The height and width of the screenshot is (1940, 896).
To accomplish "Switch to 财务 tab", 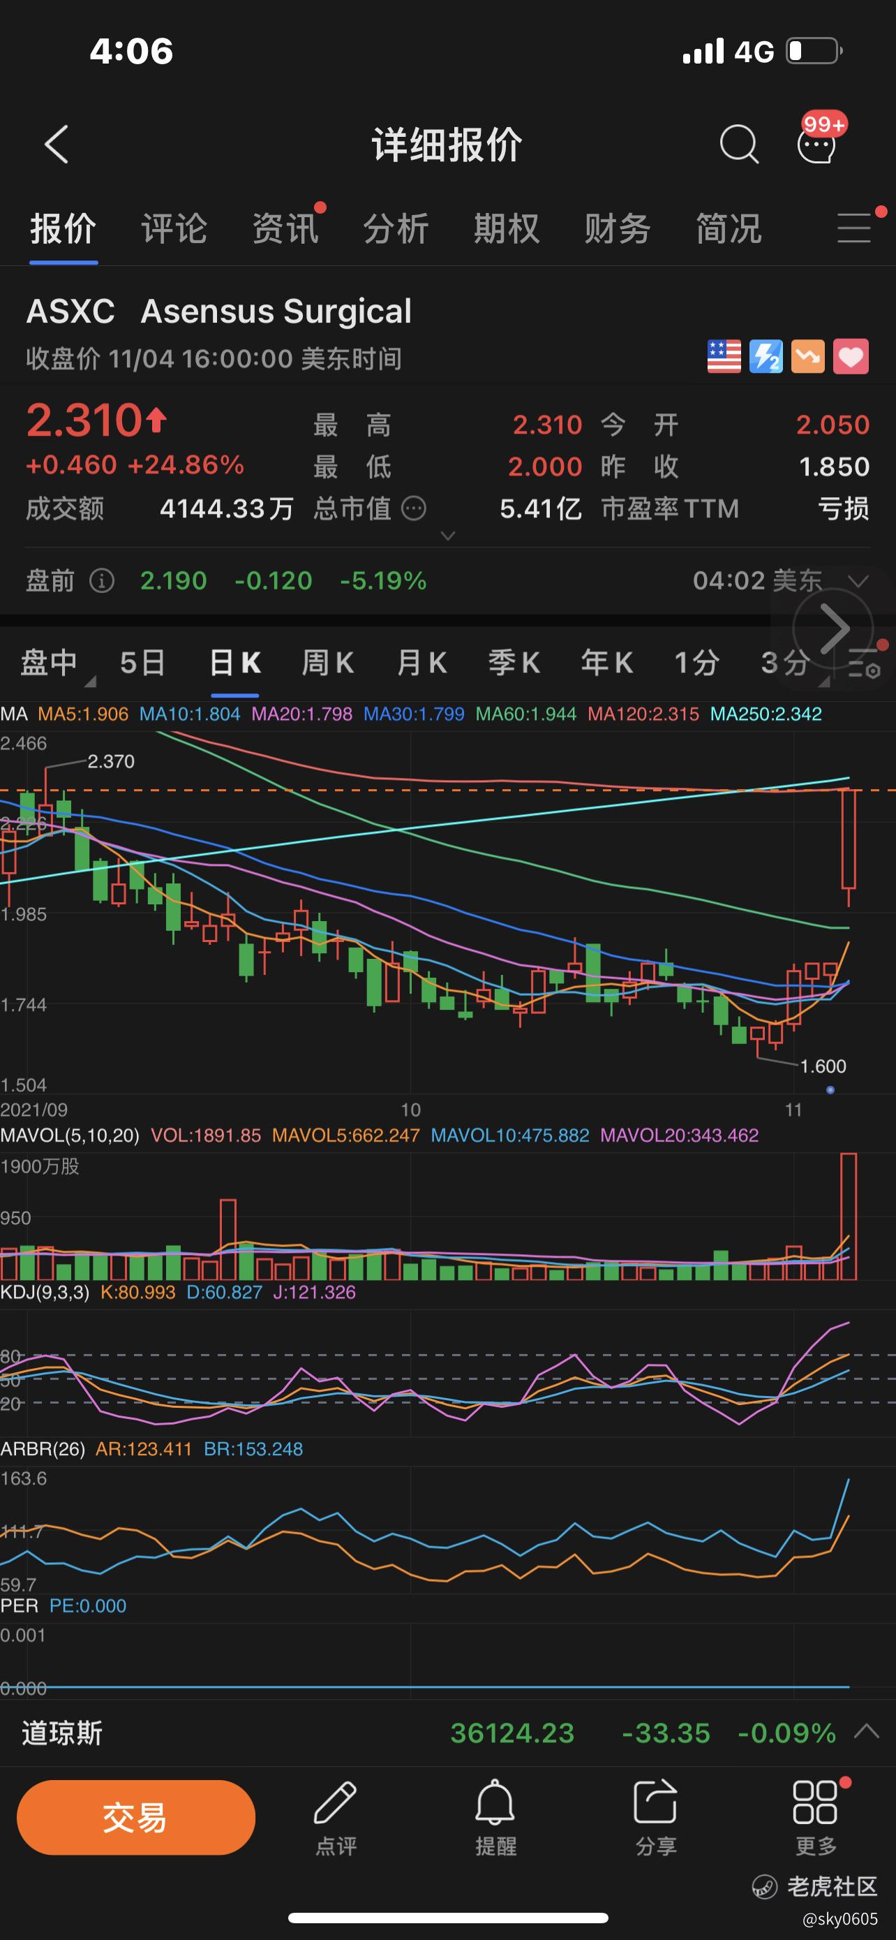I will (618, 228).
